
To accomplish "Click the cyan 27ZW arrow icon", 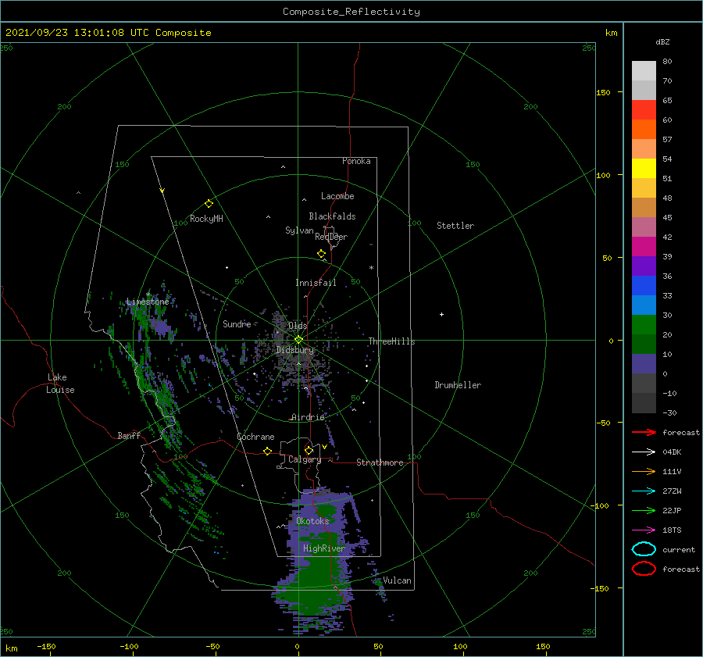I will click(644, 491).
